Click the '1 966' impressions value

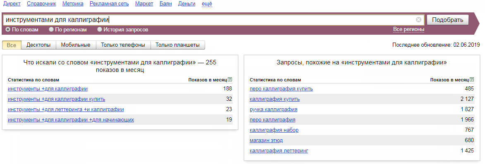point(467,119)
